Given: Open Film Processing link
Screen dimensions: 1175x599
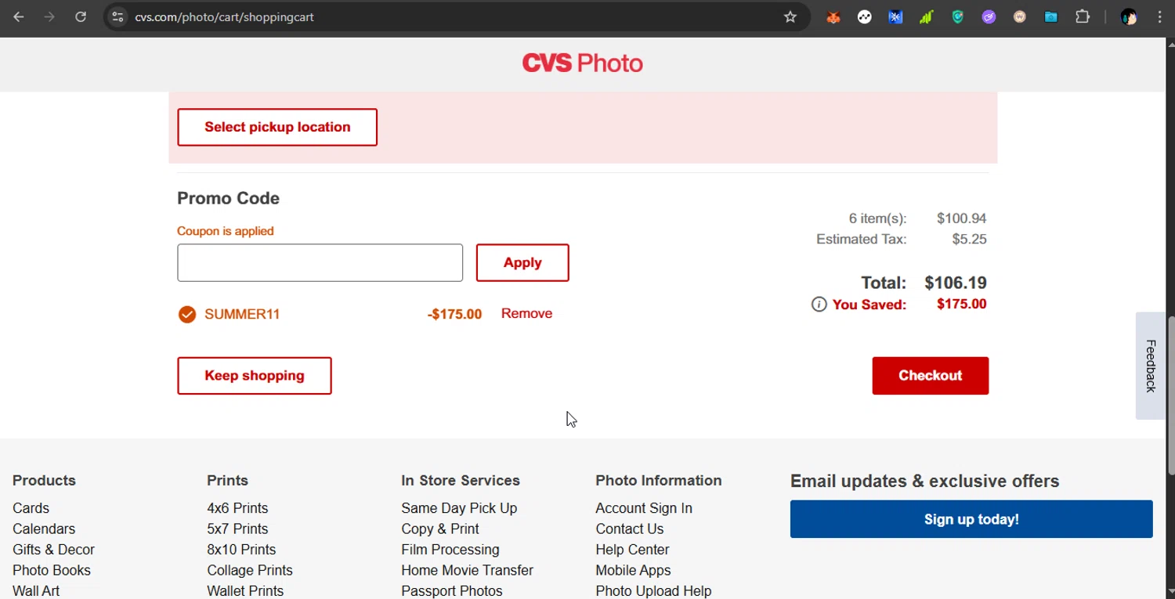Looking at the screenshot, I should point(450,550).
